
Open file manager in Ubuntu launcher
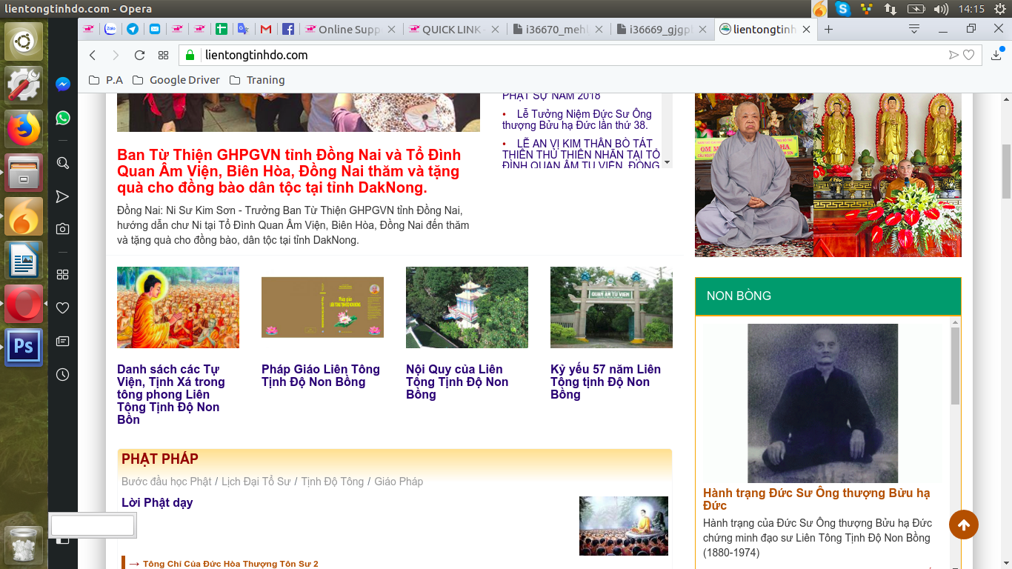24,173
